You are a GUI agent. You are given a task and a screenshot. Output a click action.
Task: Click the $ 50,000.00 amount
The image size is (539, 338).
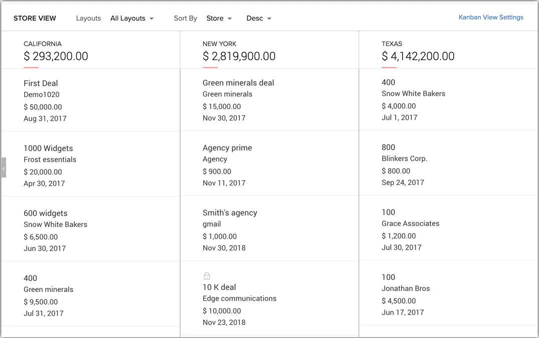point(43,107)
